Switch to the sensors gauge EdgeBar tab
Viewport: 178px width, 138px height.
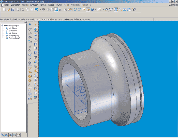15,135
